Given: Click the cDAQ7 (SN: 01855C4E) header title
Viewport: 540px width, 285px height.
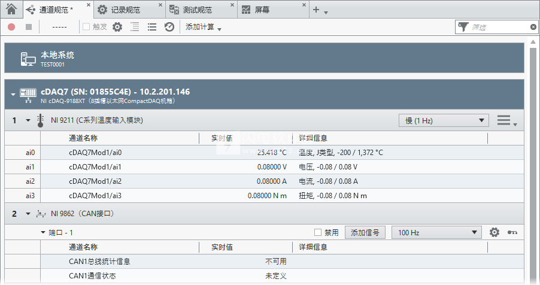Looking at the screenshot, I should (116, 92).
